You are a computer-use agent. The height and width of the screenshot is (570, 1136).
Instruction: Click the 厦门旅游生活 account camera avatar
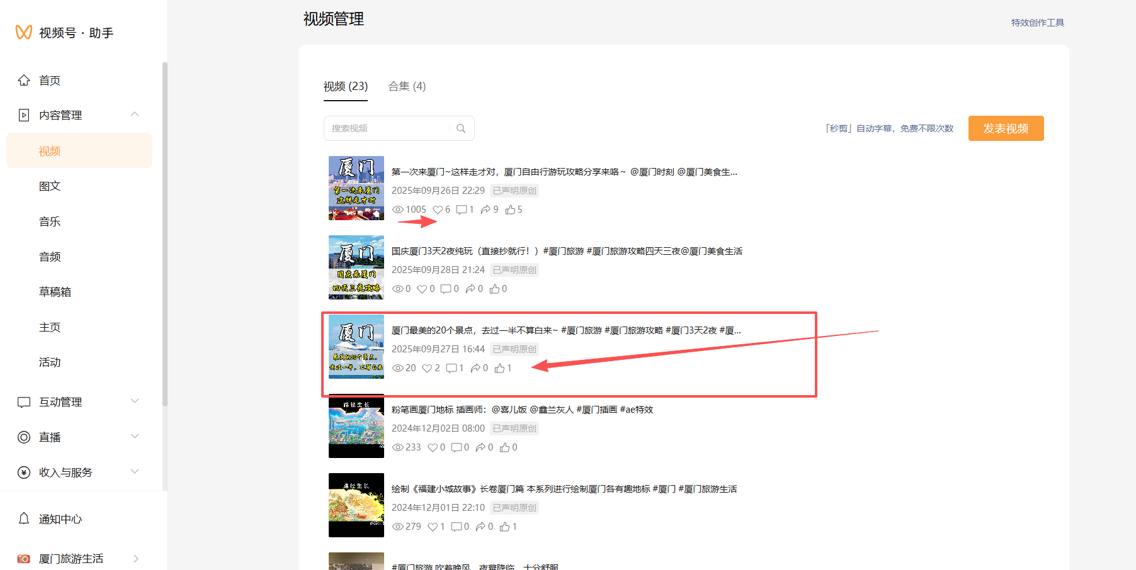pyautogui.click(x=24, y=559)
